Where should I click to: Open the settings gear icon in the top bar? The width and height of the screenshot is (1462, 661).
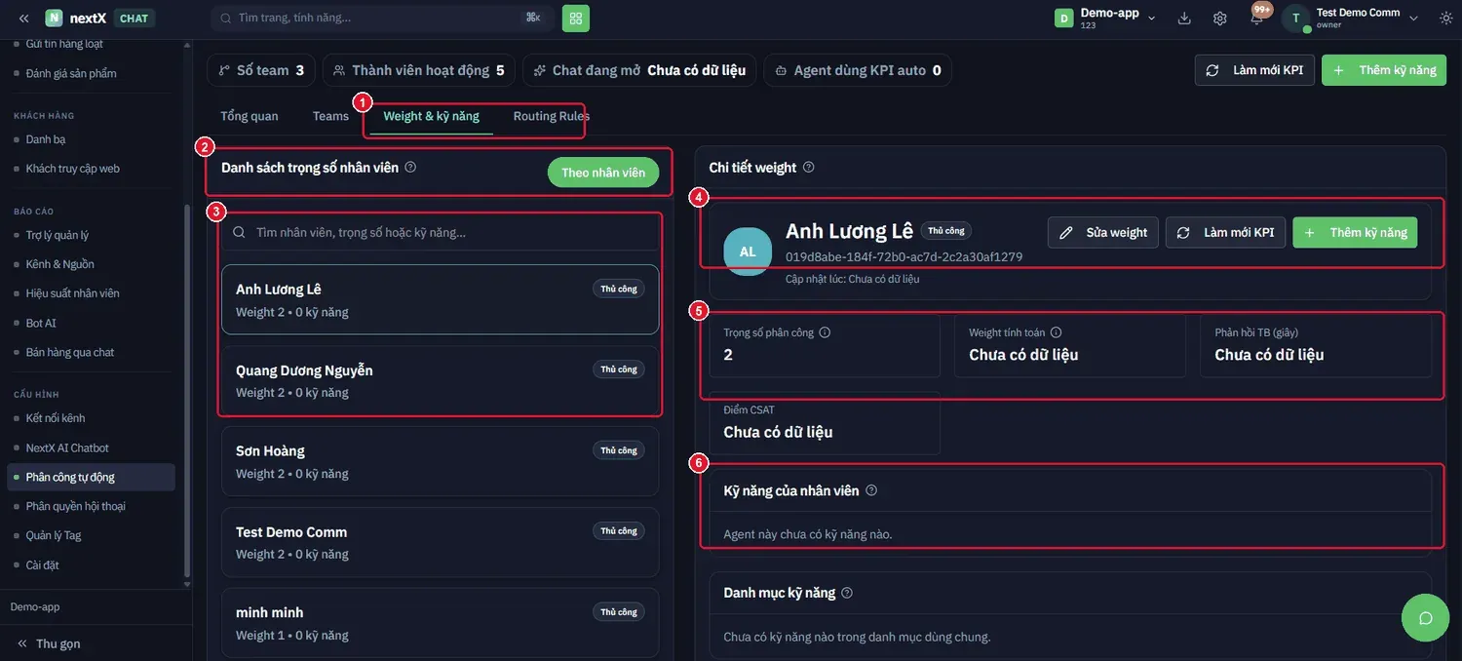1219,18
